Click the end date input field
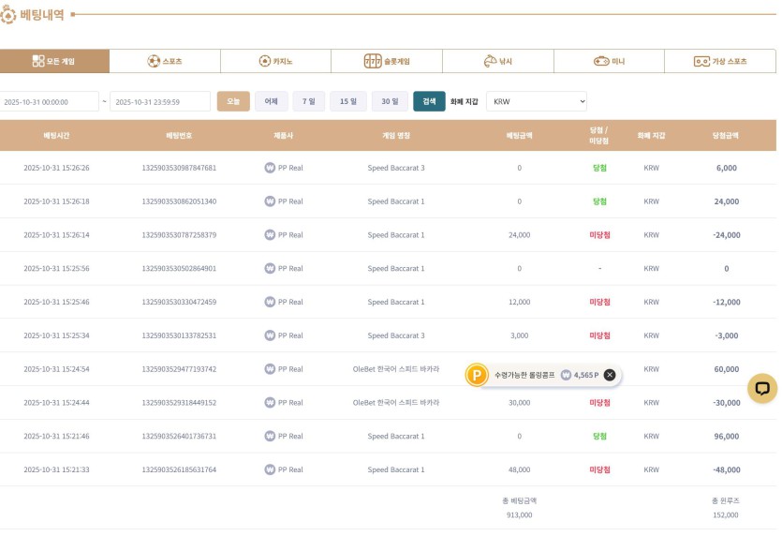This screenshot has height=536, width=782. point(159,101)
